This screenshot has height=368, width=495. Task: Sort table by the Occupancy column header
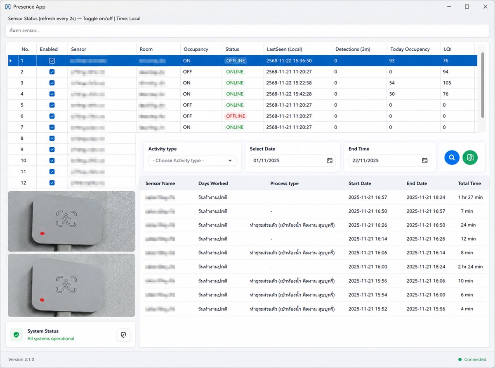coord(196,49)
